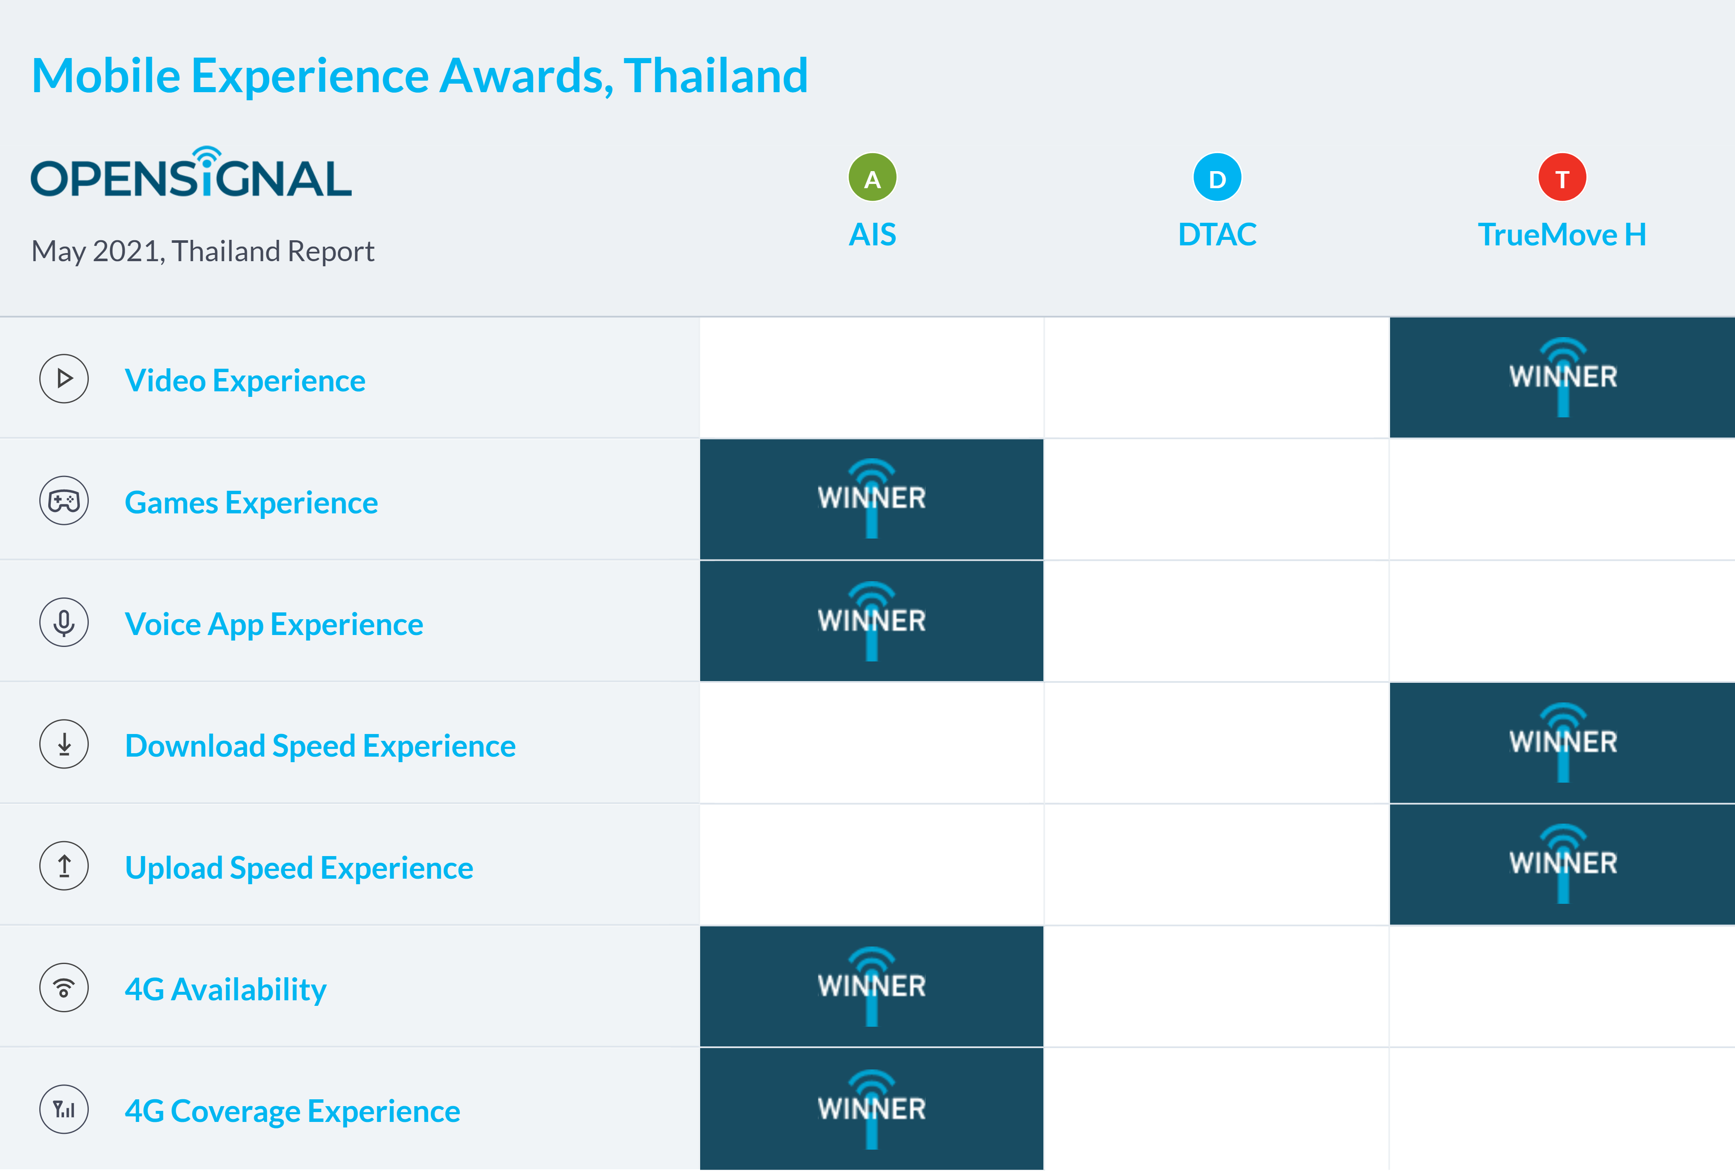This screenshot has height=1171, width=1735.
Task: Click the 4G Coverage signal bars icon
Action: (x=64, y=1109)
